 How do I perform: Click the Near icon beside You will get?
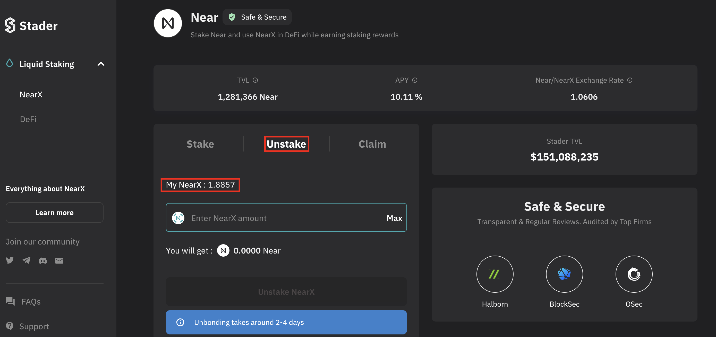coord(223,250)
